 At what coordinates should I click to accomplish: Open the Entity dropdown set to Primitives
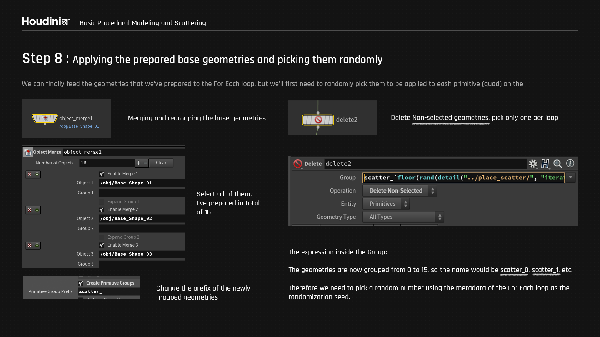(386, 204)
